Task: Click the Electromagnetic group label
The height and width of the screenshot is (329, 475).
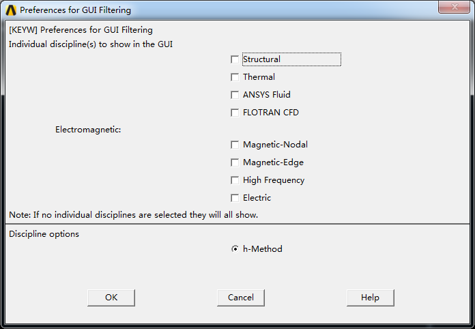Action: (x=88, y=130)
